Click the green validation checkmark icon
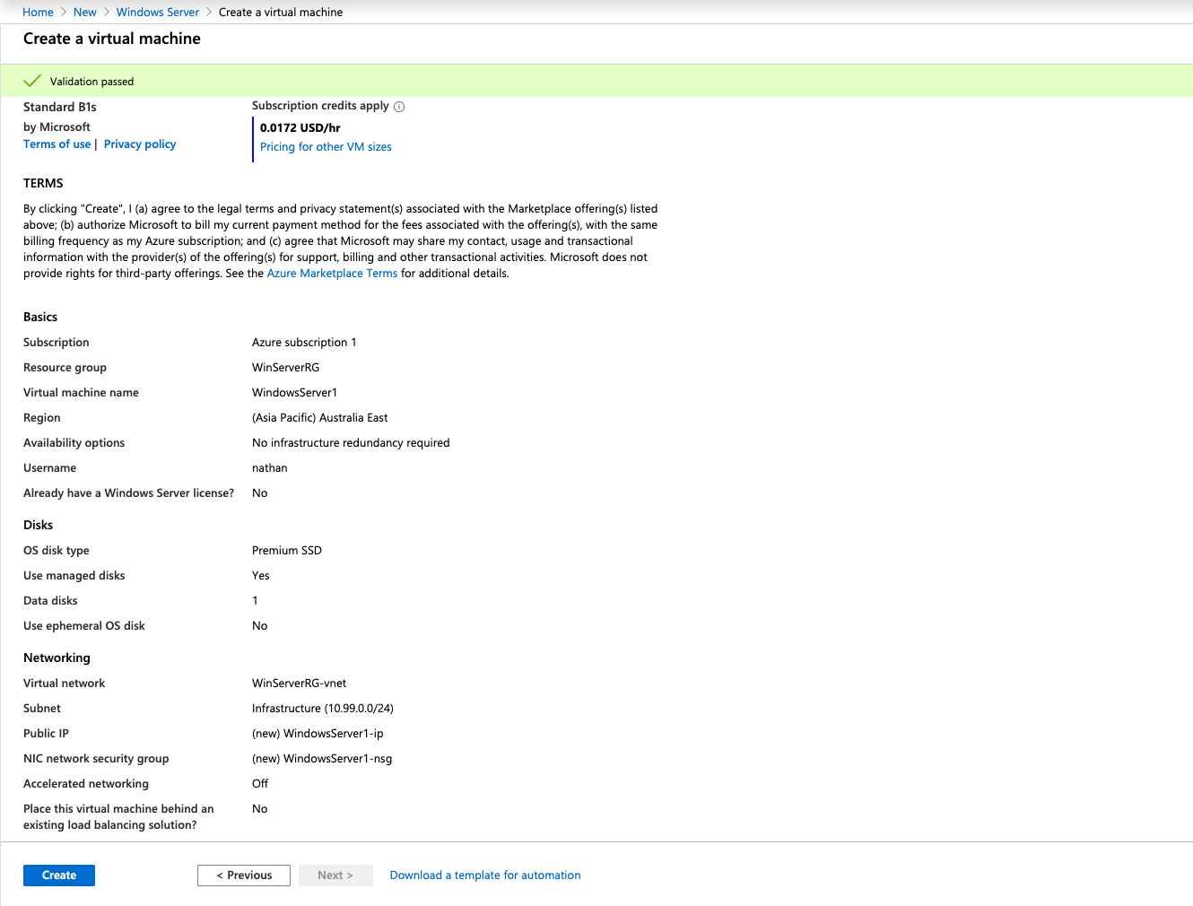 point(32,81)
